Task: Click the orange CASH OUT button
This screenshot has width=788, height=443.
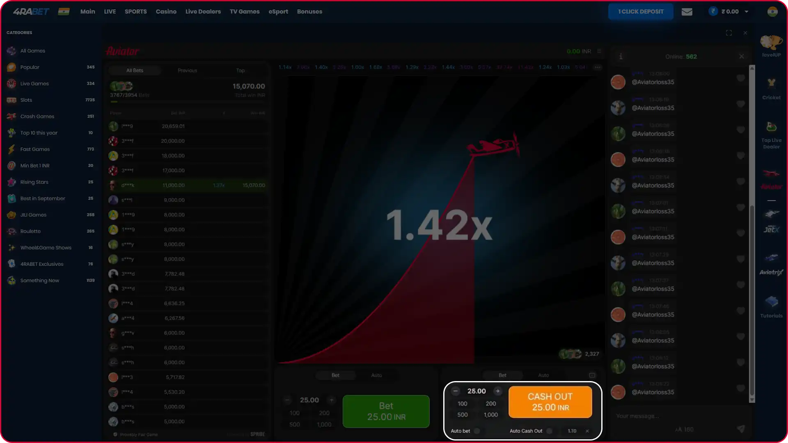Action: coord(550,402)
